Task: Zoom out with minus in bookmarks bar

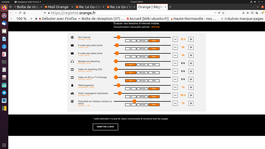Action: pos(11,19)
